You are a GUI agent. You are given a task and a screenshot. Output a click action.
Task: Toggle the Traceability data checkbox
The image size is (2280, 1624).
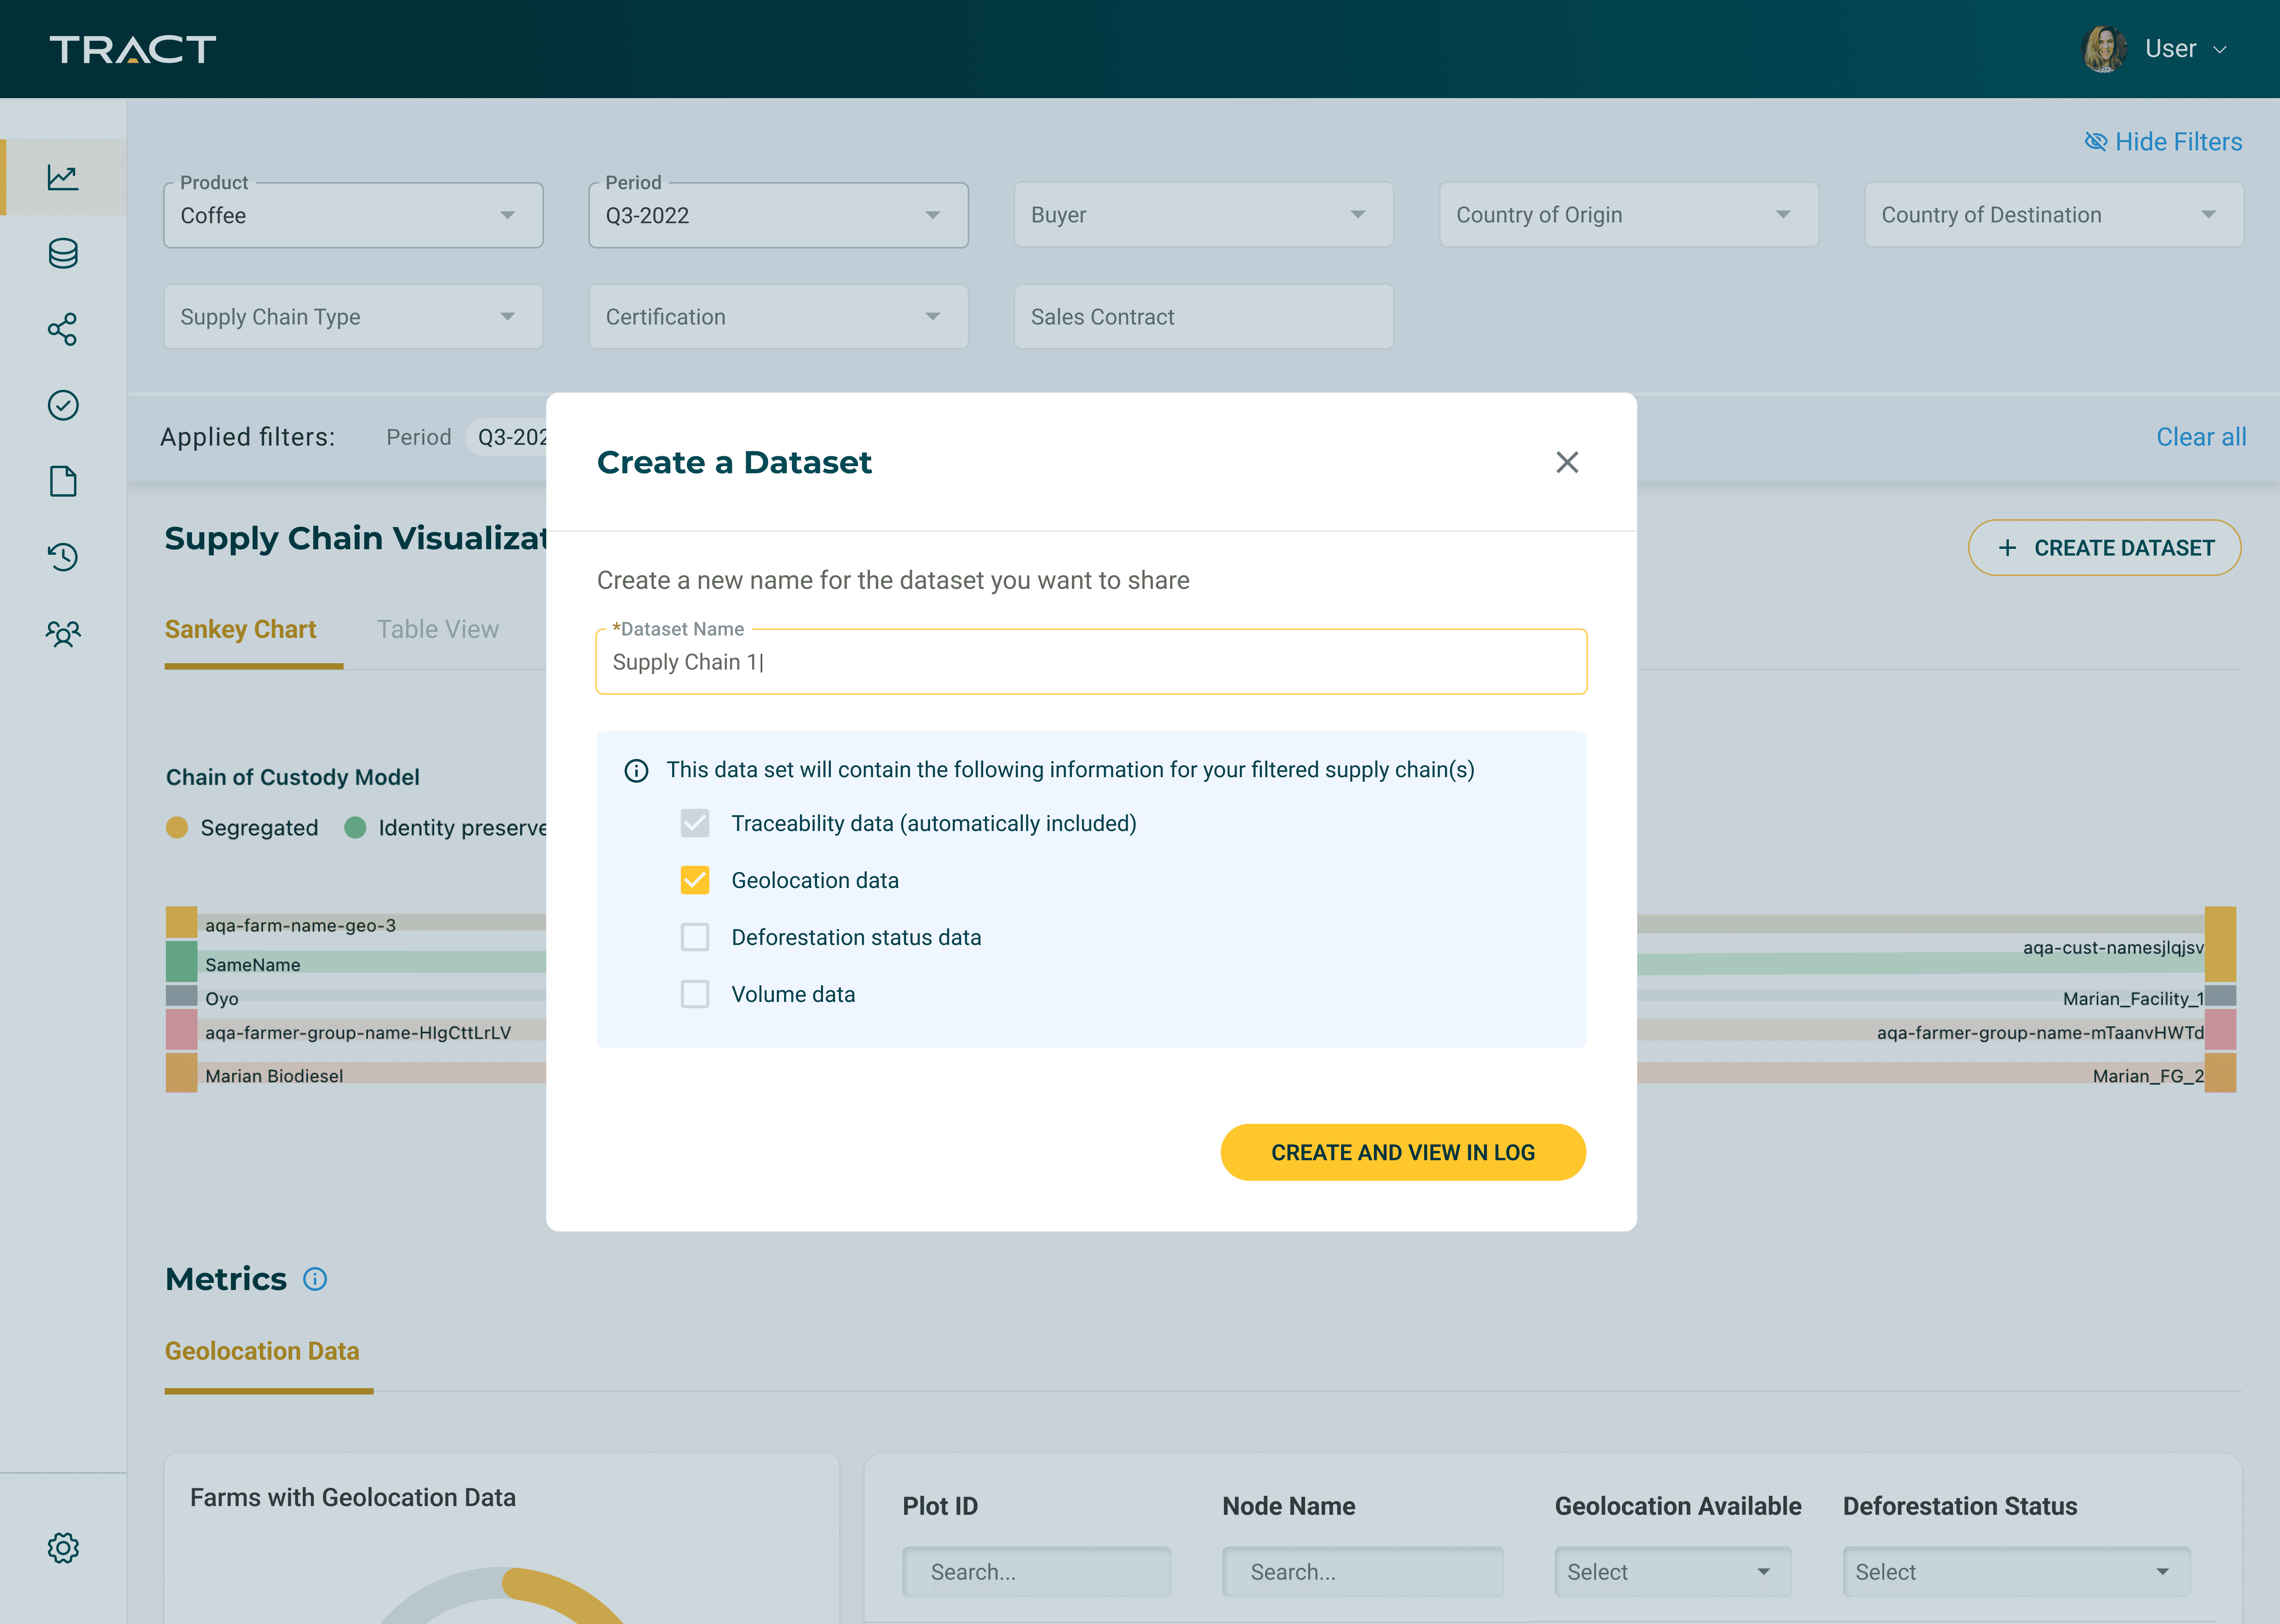point(695,823)
